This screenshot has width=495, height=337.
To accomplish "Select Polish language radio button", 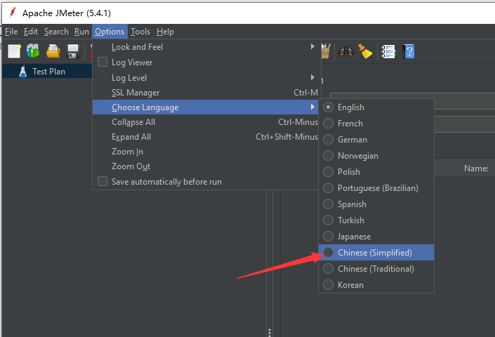I will click(328, 171).
